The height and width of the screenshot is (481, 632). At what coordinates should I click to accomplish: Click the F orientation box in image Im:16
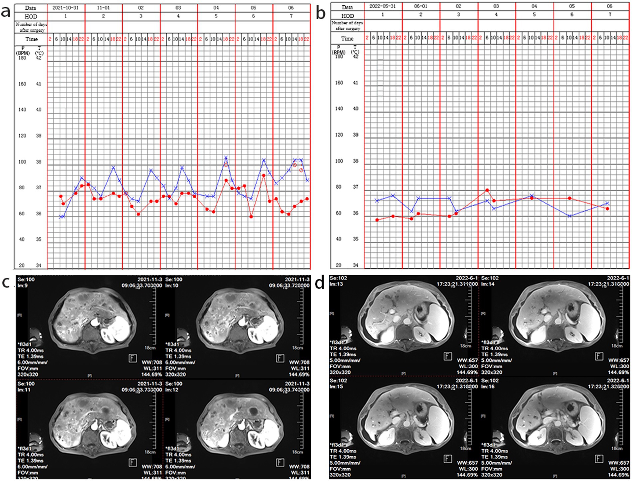tap(599, 459)
